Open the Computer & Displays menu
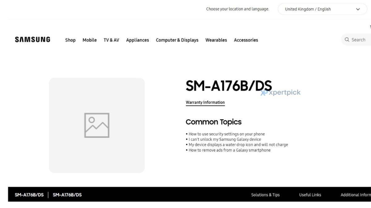 pos(177,40)
